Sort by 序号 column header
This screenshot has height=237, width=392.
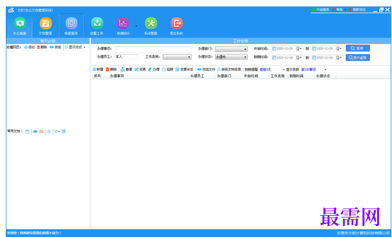100,76
